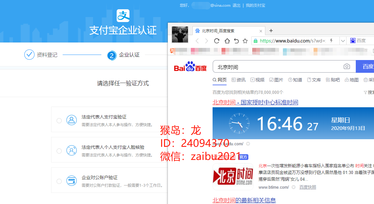Image resolution: width=374 pixels, height=204 pixels.
Task: Open a new browser tab
Action: (x=271, y=31)
